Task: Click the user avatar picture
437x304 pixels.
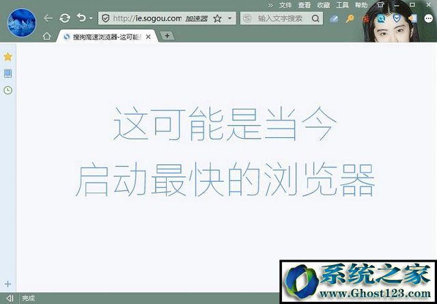Action: 22,23
